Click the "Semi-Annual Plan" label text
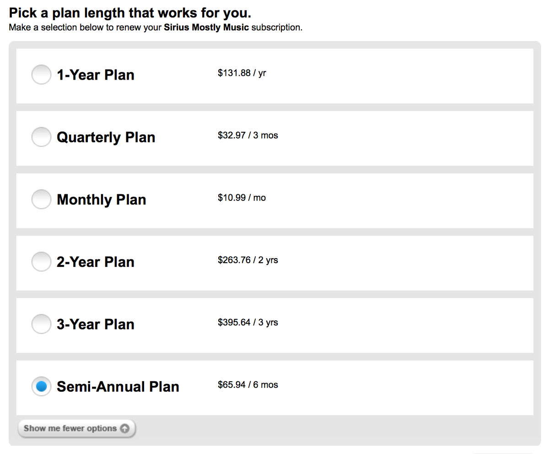This screenshot has height=454, width=549. click(x=118, y=386)
